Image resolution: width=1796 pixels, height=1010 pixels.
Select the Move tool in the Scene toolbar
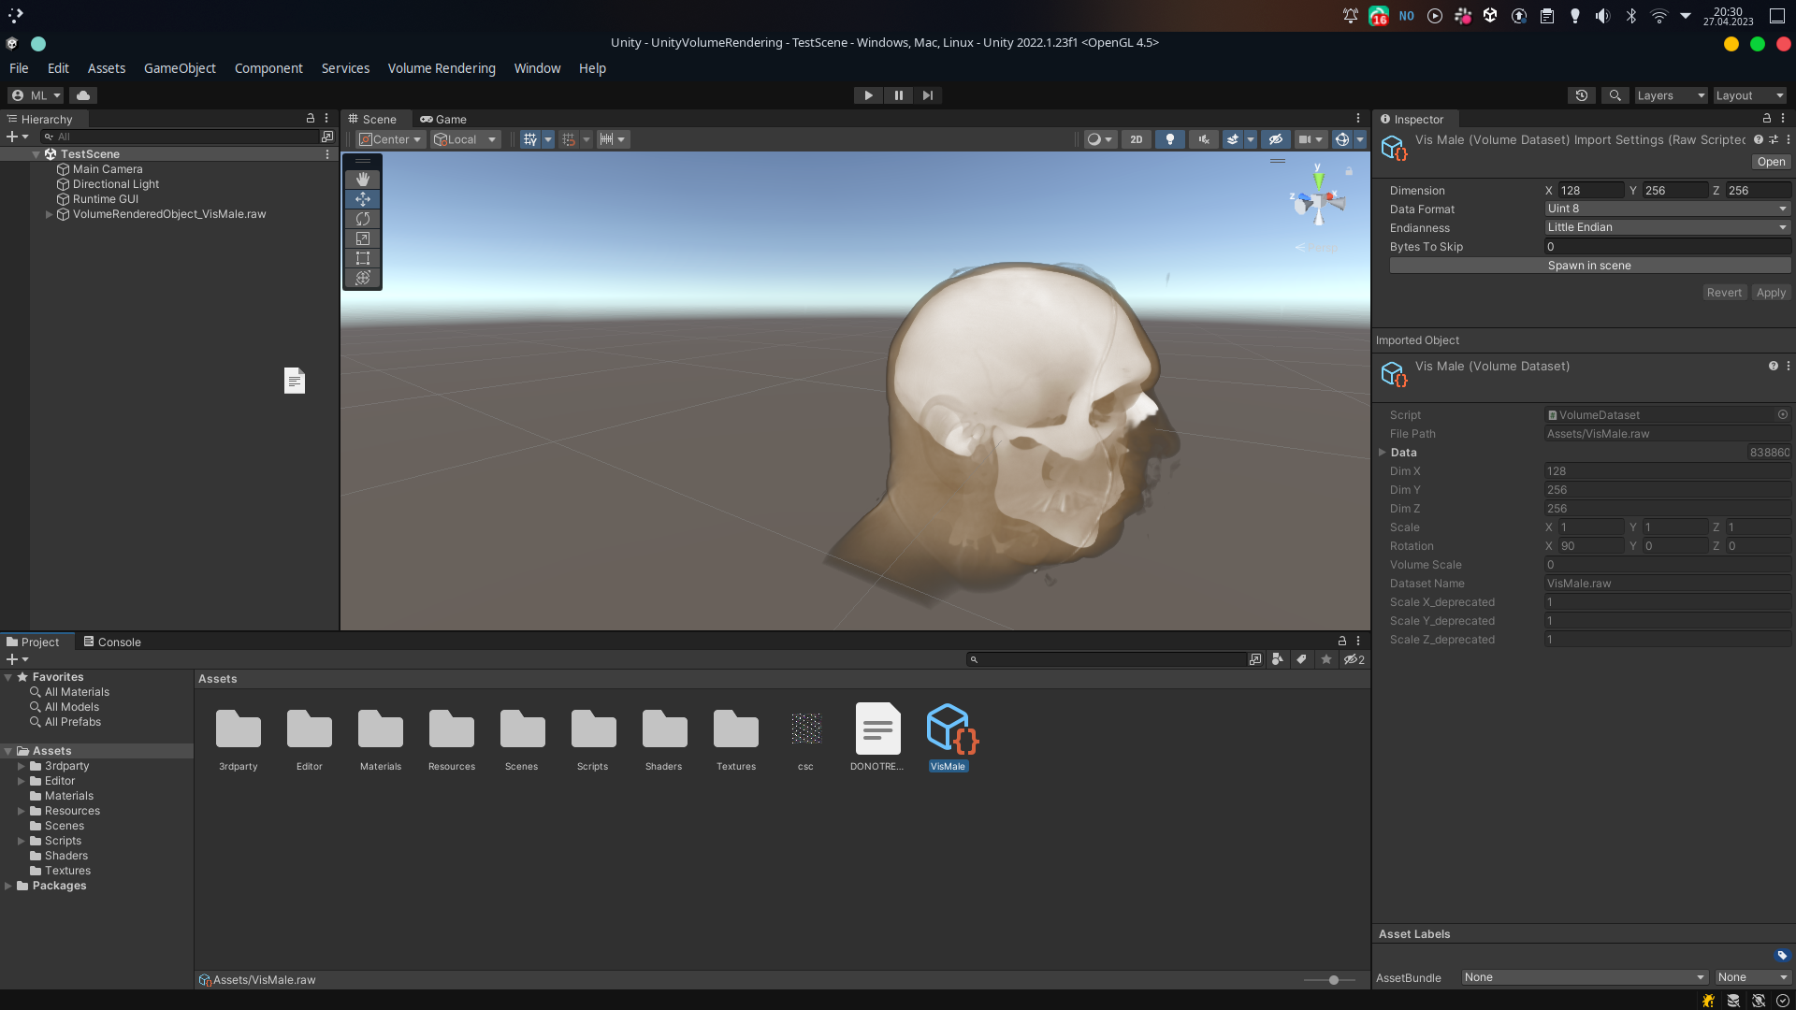(362, 198)
